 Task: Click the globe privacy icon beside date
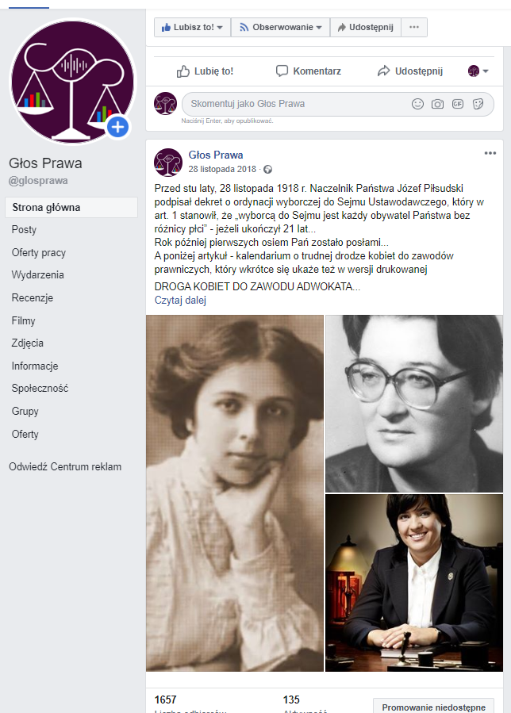pyautogui.click(x=268, y=170)
